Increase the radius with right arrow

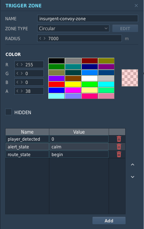(x=45, y=38)
